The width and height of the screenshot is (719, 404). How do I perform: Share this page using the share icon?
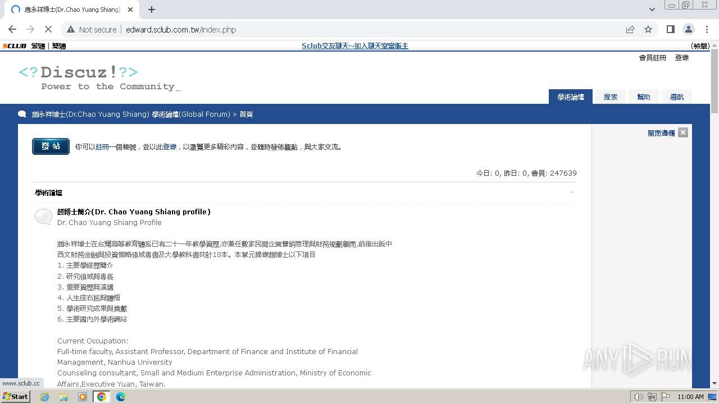pos(630,29)
